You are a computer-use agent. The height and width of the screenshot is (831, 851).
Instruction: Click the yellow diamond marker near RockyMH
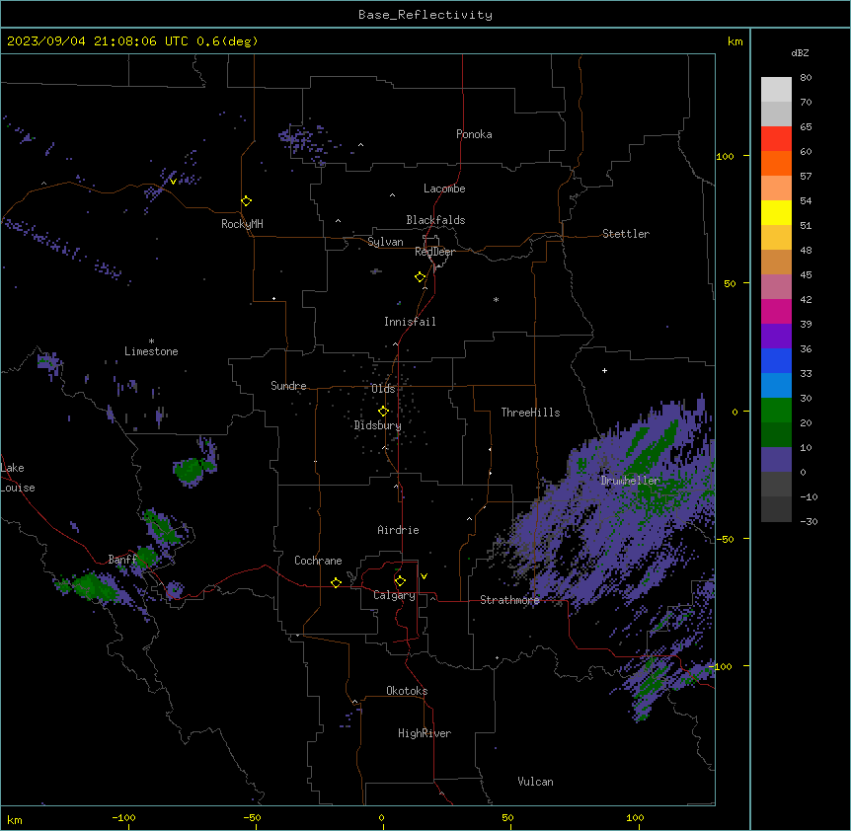(247, 201)
